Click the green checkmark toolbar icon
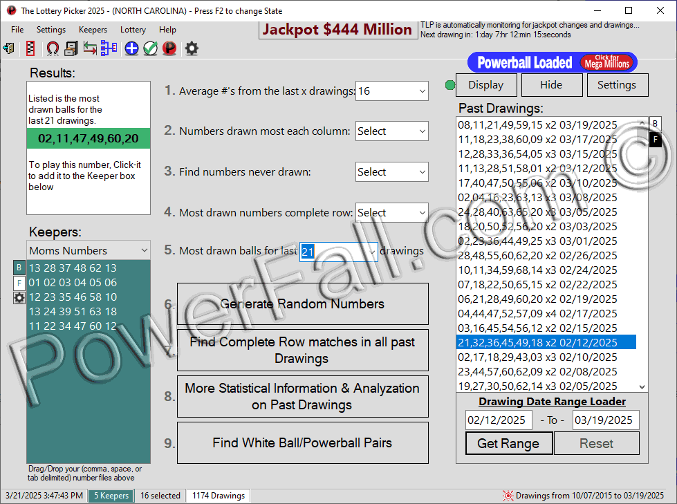Image resolution: width=677 pixels, height=504 pixels. click(150, 48)
